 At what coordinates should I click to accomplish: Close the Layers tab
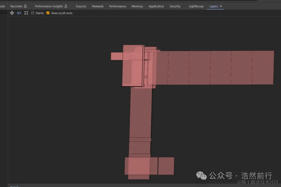point(221,6)
